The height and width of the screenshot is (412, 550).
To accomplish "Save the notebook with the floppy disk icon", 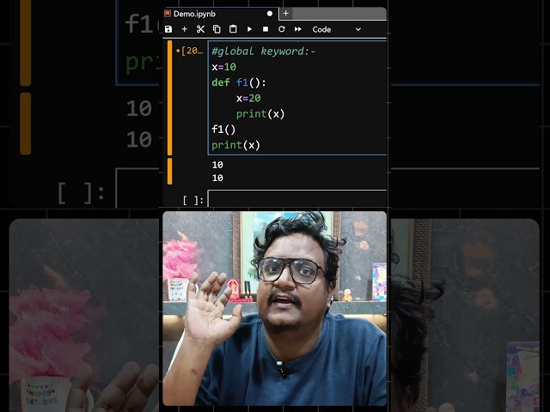I will point(168,29).
